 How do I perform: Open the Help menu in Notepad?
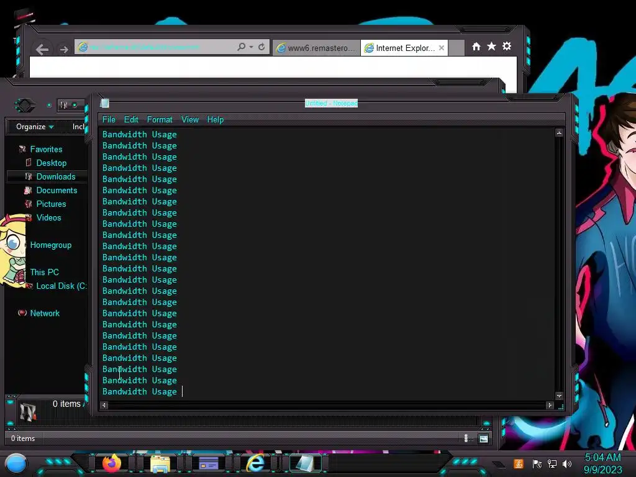coord(216,120)
